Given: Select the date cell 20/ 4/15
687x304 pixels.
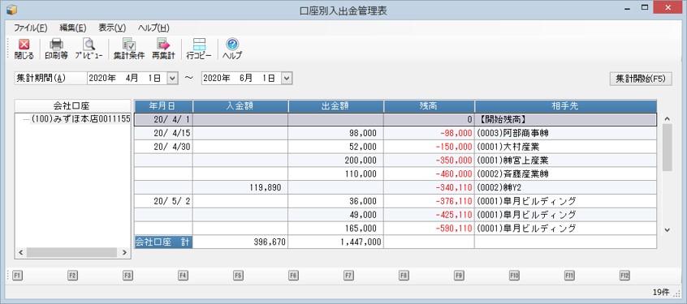Looking at the screenshot, I should tap(163, 133).
